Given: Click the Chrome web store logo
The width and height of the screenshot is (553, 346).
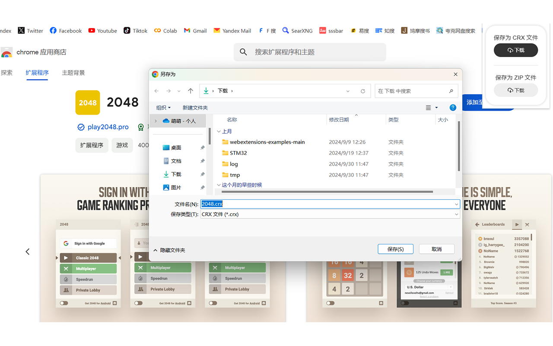Looking at the screenshot, I should pyautogui.click(x=6, y=52).
